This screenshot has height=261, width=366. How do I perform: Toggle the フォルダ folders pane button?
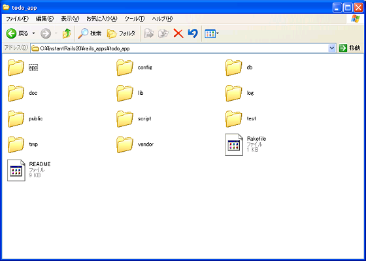pyautogui.click(x=121, y=33)
